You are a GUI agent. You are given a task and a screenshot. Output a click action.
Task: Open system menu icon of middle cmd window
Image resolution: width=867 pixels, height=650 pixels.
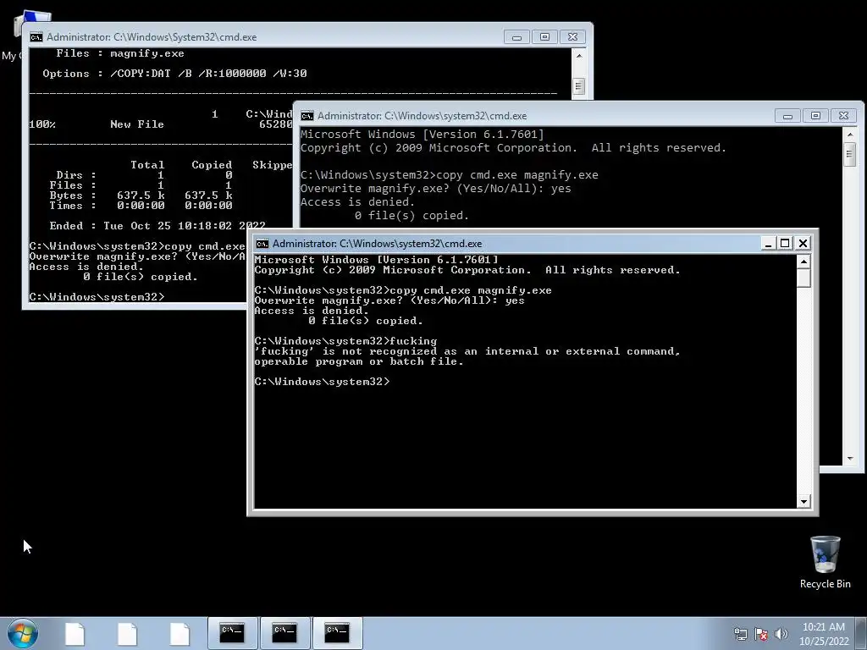click(x=306, y=115)
